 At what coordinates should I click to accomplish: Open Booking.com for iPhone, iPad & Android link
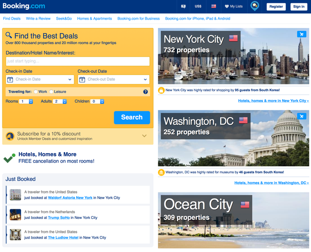pyautogui.click(x=198, y=18)
